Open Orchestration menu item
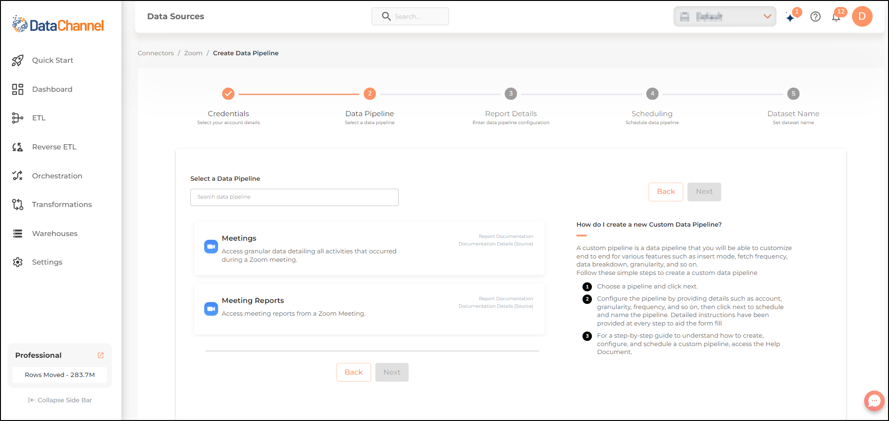Viewport: 889px width, 421px height. tap(57, 176)
